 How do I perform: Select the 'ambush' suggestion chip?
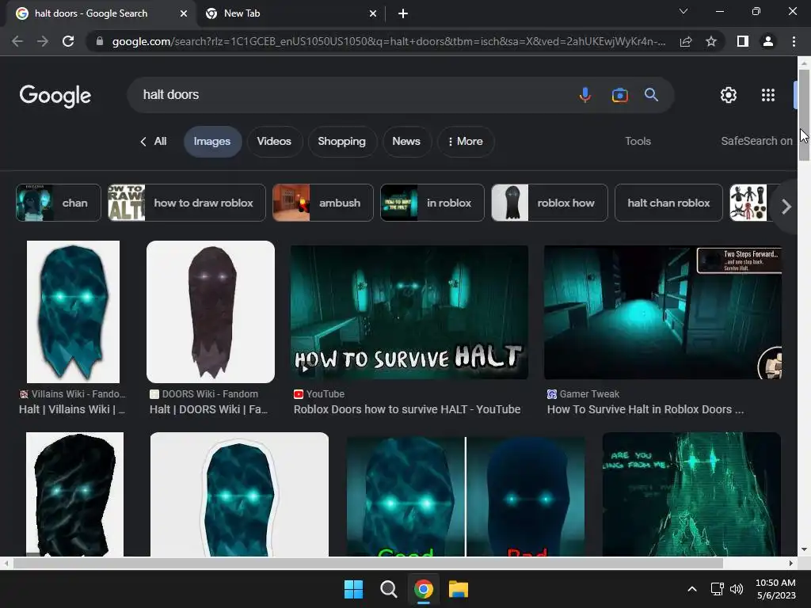tap(323, 203)
